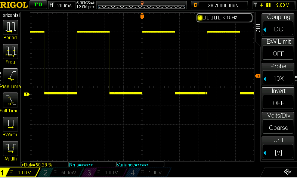
Task: Select the Freq measurement icon
Action: tap(10, 51)
